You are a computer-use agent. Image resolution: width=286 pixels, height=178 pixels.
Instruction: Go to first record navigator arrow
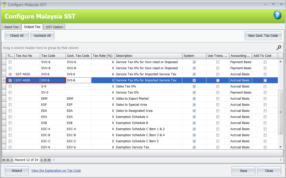tap(4, 160)
